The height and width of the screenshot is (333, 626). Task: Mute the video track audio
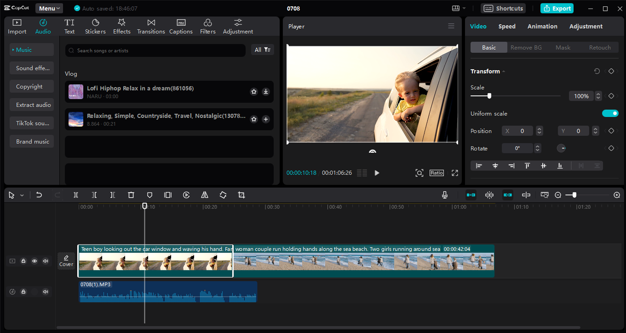[45, 261]
